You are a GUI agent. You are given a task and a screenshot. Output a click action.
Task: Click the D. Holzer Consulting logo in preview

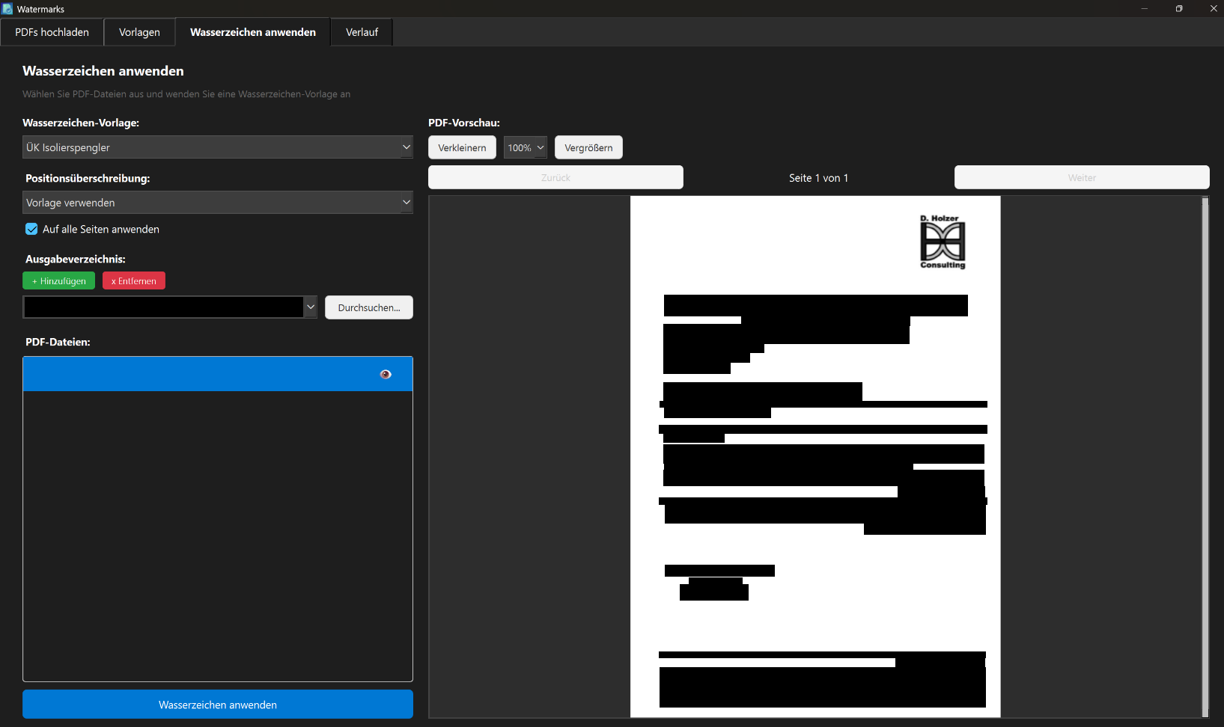click(943, 242)
